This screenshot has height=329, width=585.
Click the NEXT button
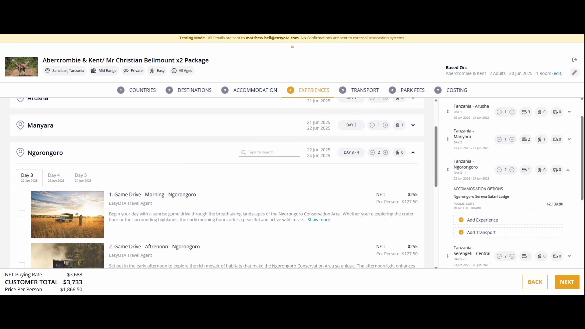pos(567,282)
